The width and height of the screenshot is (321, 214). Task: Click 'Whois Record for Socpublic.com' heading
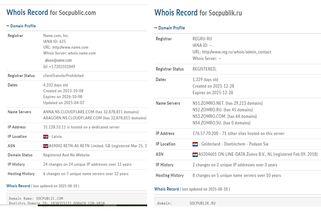coord(51,13)
